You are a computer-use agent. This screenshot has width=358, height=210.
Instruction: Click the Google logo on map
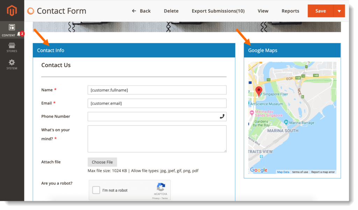point(259,170)
